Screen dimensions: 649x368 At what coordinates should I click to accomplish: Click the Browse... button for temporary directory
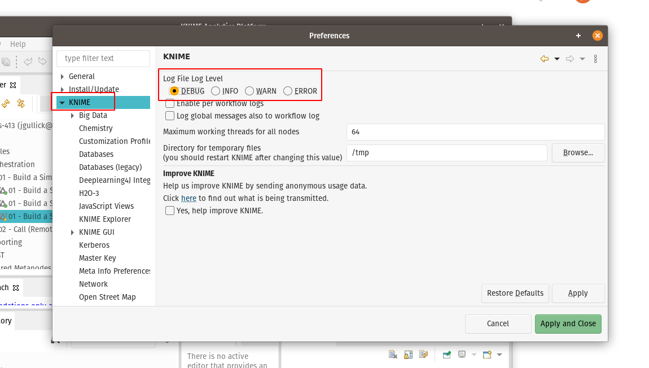pos(578,153)
